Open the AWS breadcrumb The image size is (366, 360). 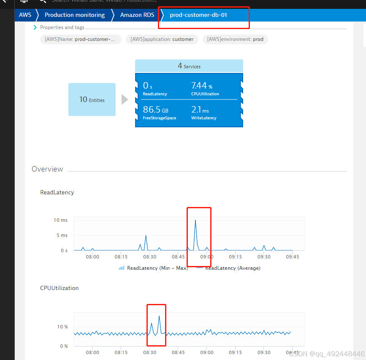point(25,15)
